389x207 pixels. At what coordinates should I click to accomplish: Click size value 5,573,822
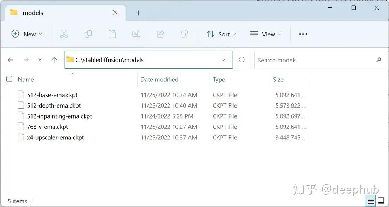(x=288, y=105)
